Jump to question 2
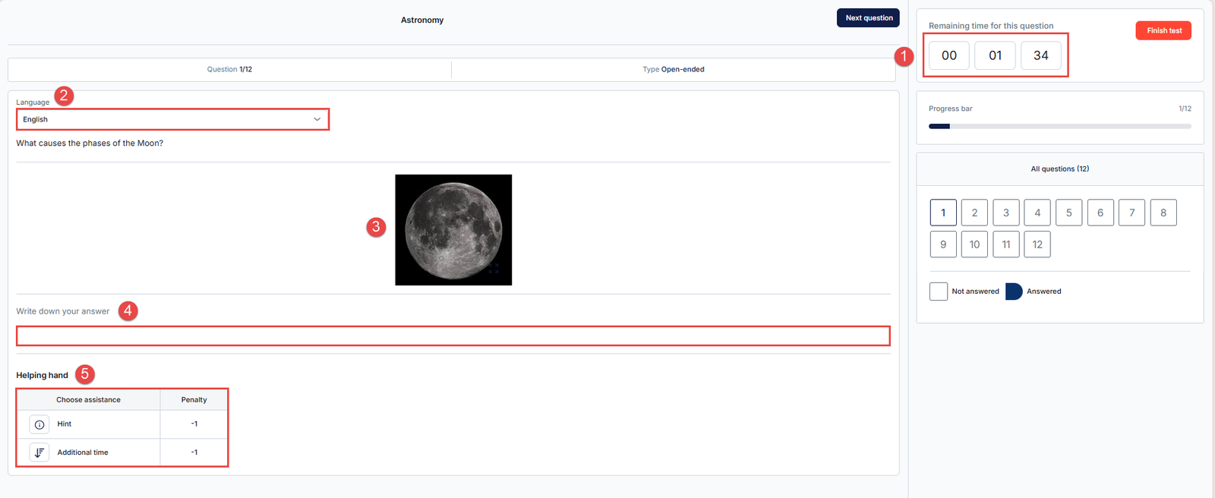The height and width of the screenshot is (498, 1215). tap(974, 213)
